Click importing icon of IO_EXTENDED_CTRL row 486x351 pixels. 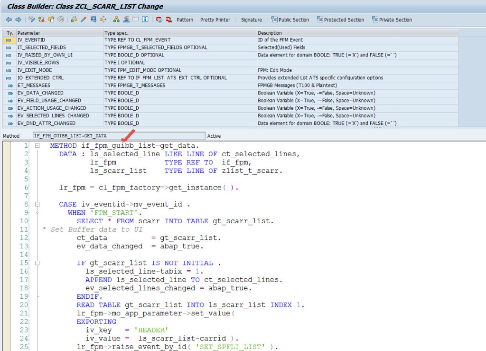9,78
